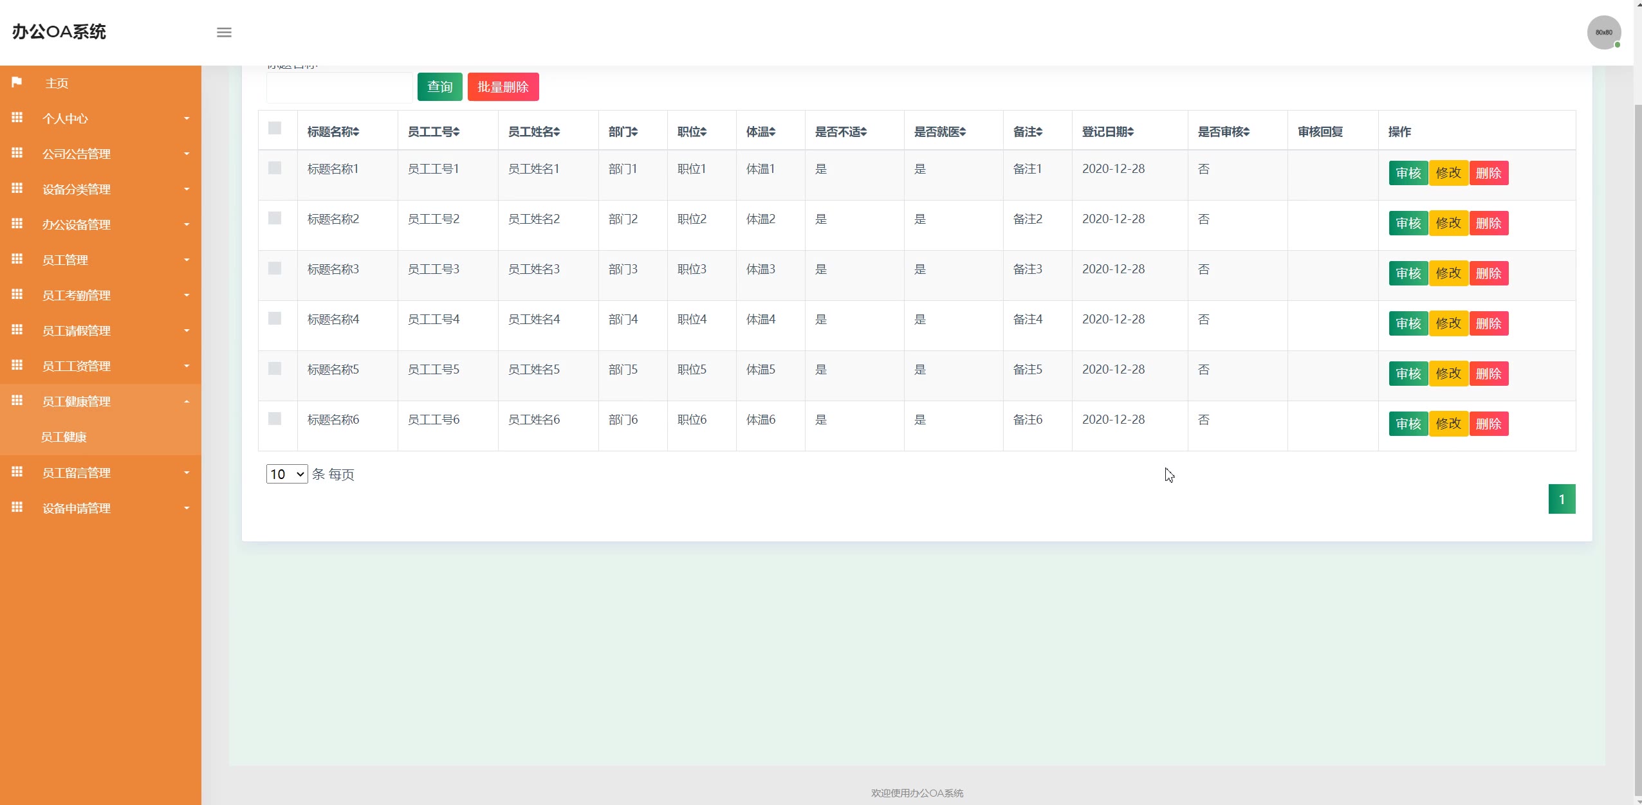Expand the 公司公告管理 sidebar menu

(100, 154)
